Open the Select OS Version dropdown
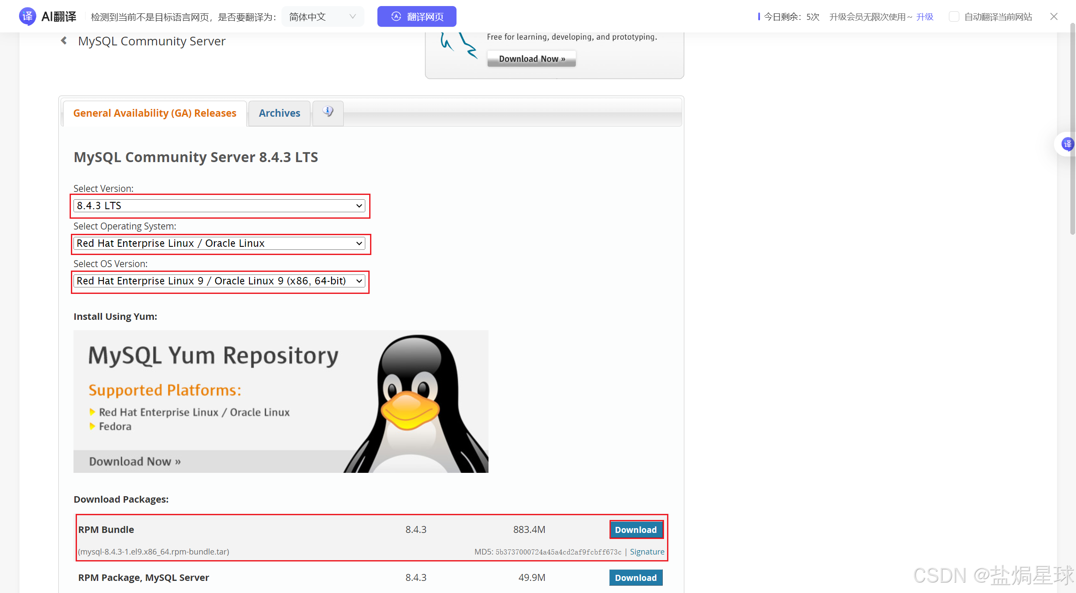This screenshot has height=593, width=1076. pos(220,281)
